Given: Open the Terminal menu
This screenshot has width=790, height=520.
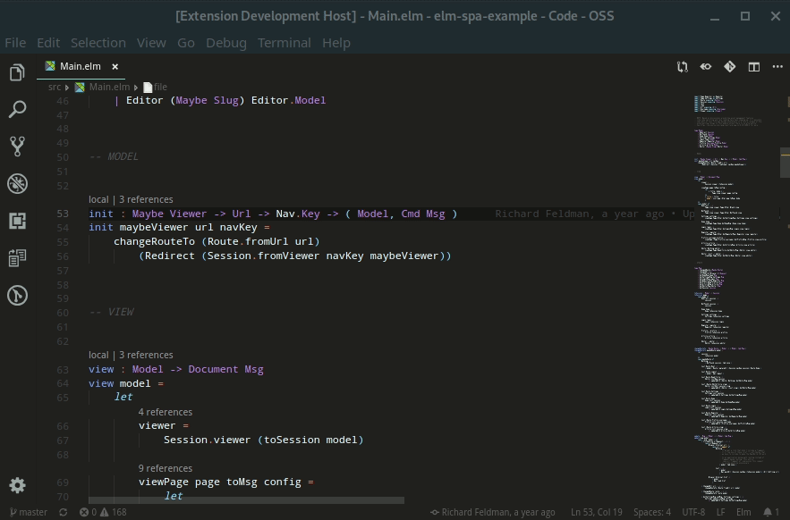Looking at the screenshot, I should (284, 42).
